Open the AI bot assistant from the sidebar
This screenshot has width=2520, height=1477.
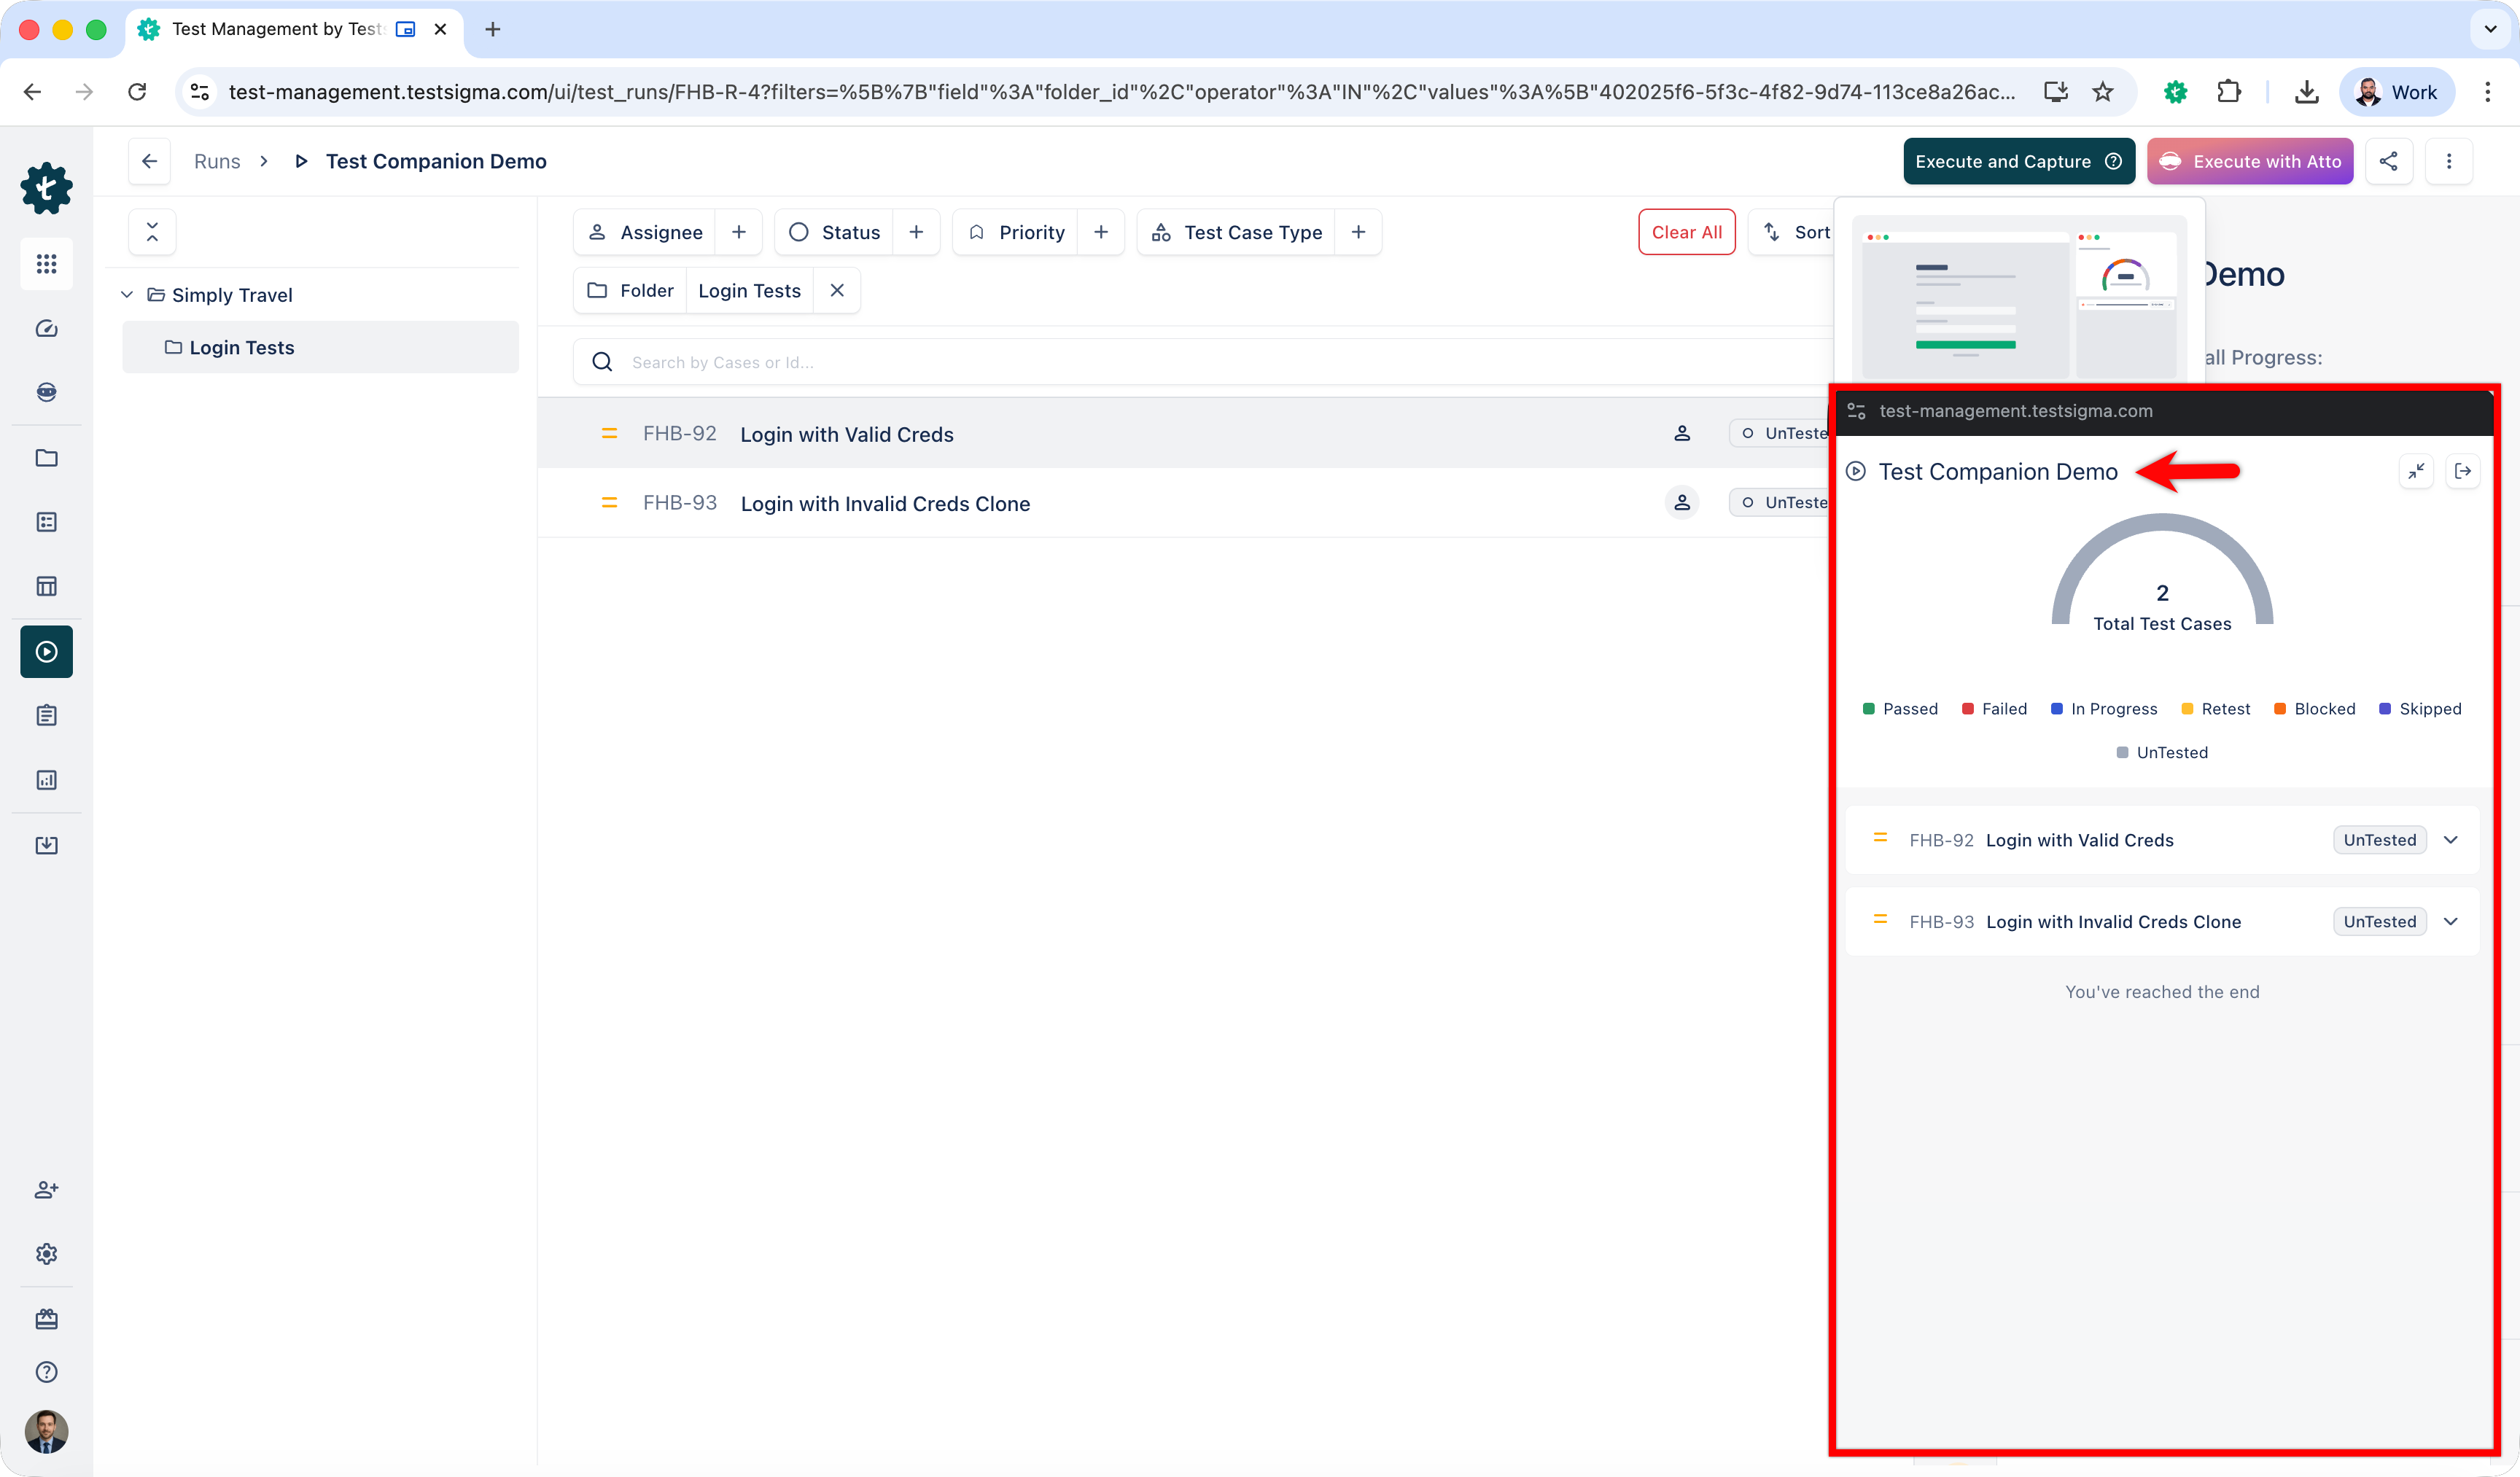tap(46, 392)
